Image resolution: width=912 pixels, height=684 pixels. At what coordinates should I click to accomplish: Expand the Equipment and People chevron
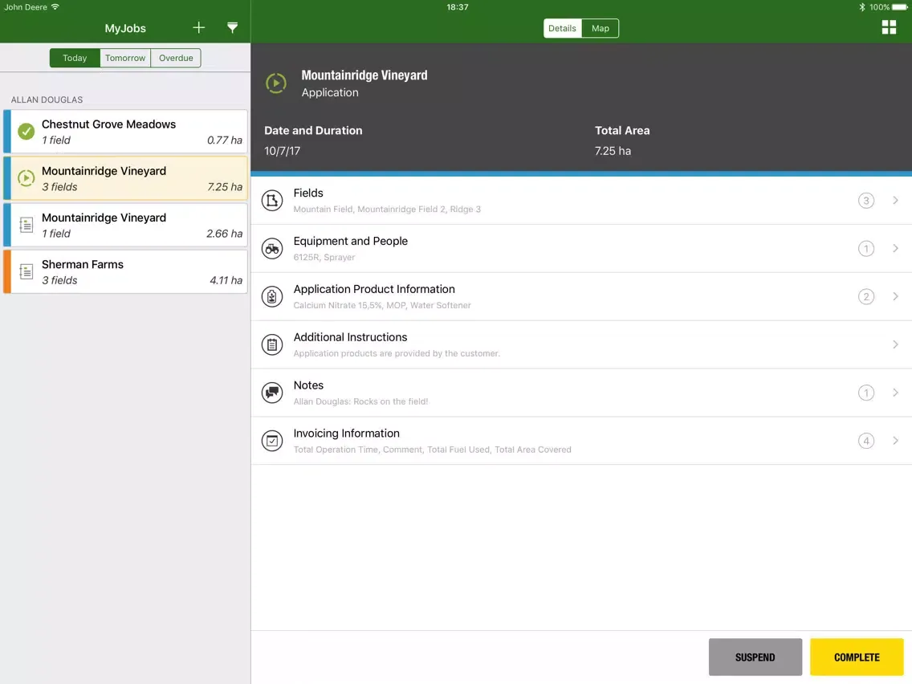[896, 249]
